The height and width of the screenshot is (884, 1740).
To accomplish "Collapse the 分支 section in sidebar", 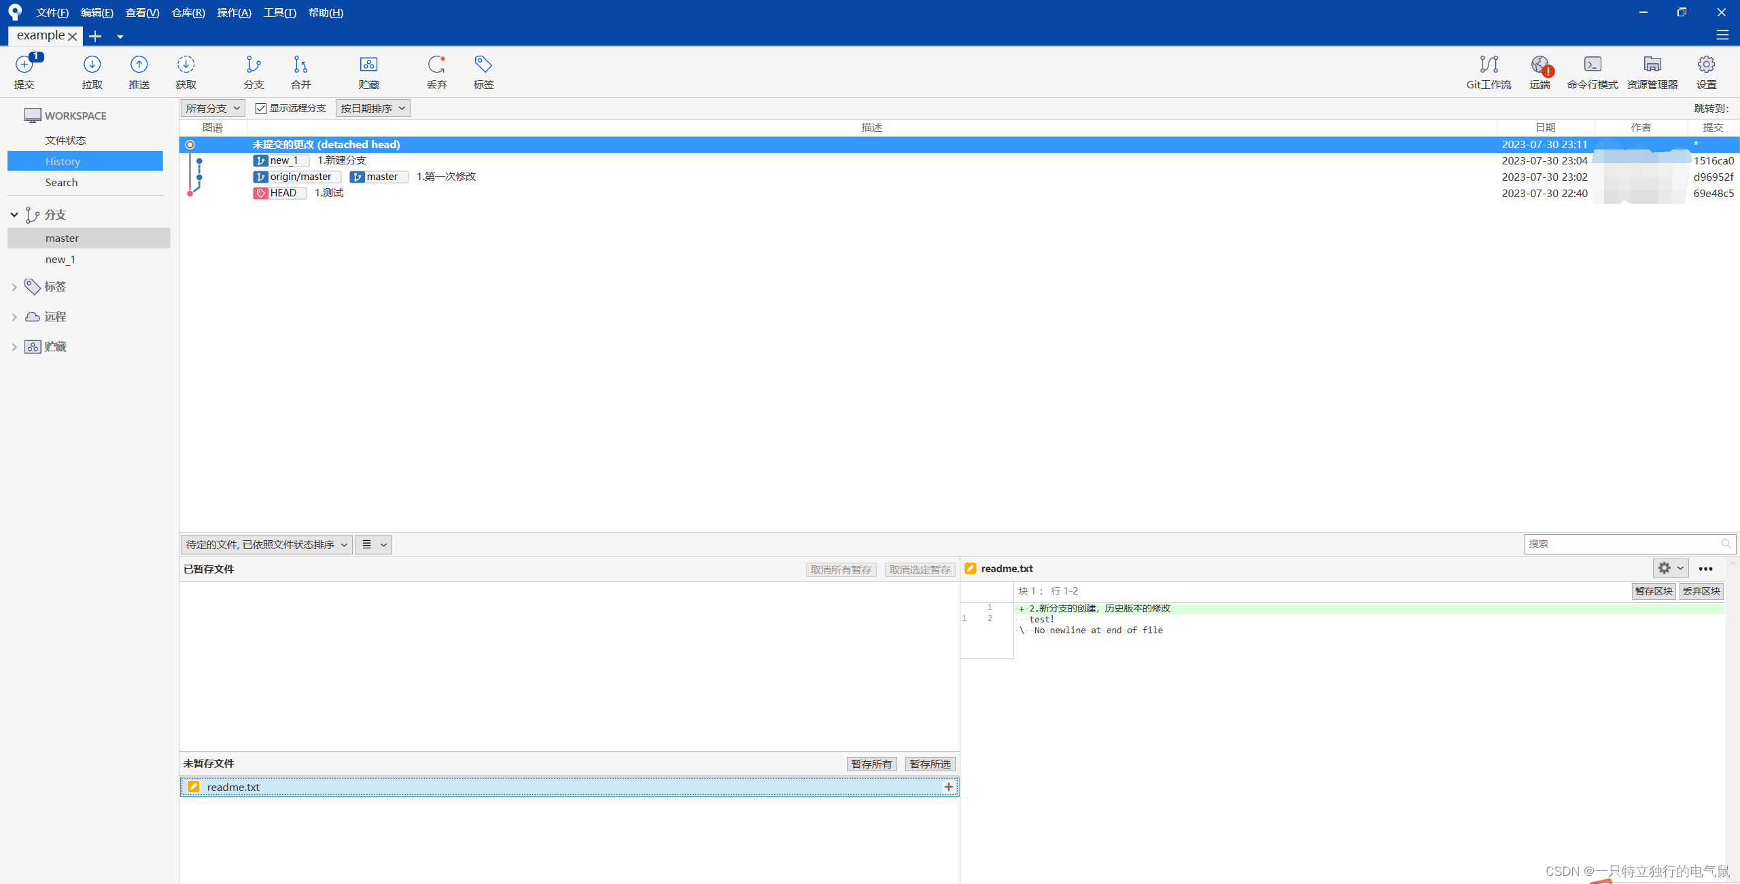I will (x=14, y=215).
